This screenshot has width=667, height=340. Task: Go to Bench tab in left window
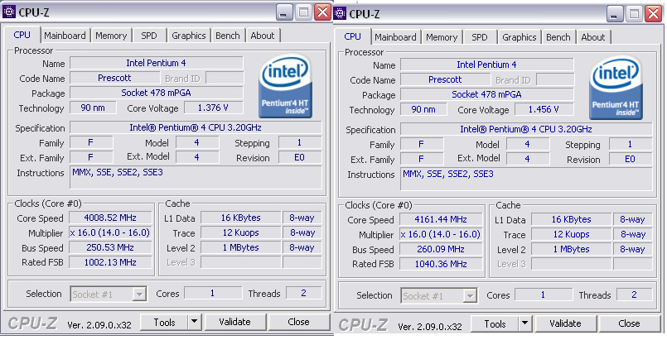pyautogui.click(x=228, y=36)
